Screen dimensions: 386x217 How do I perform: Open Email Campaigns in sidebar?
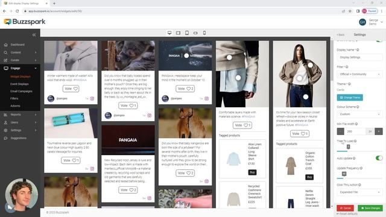point(21,91)
